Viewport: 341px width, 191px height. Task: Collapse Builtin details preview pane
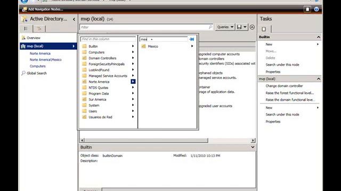[253, 147]
